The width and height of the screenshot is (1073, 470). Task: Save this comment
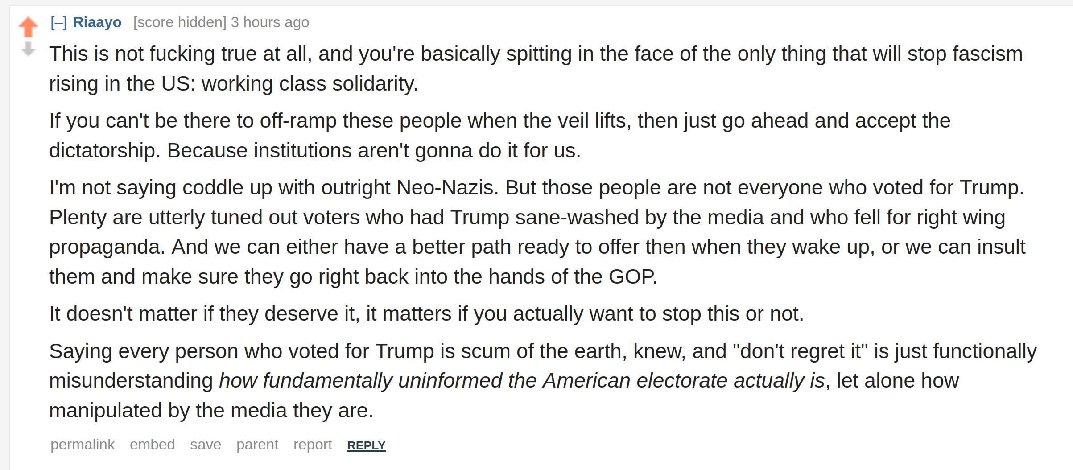point(206,445)
